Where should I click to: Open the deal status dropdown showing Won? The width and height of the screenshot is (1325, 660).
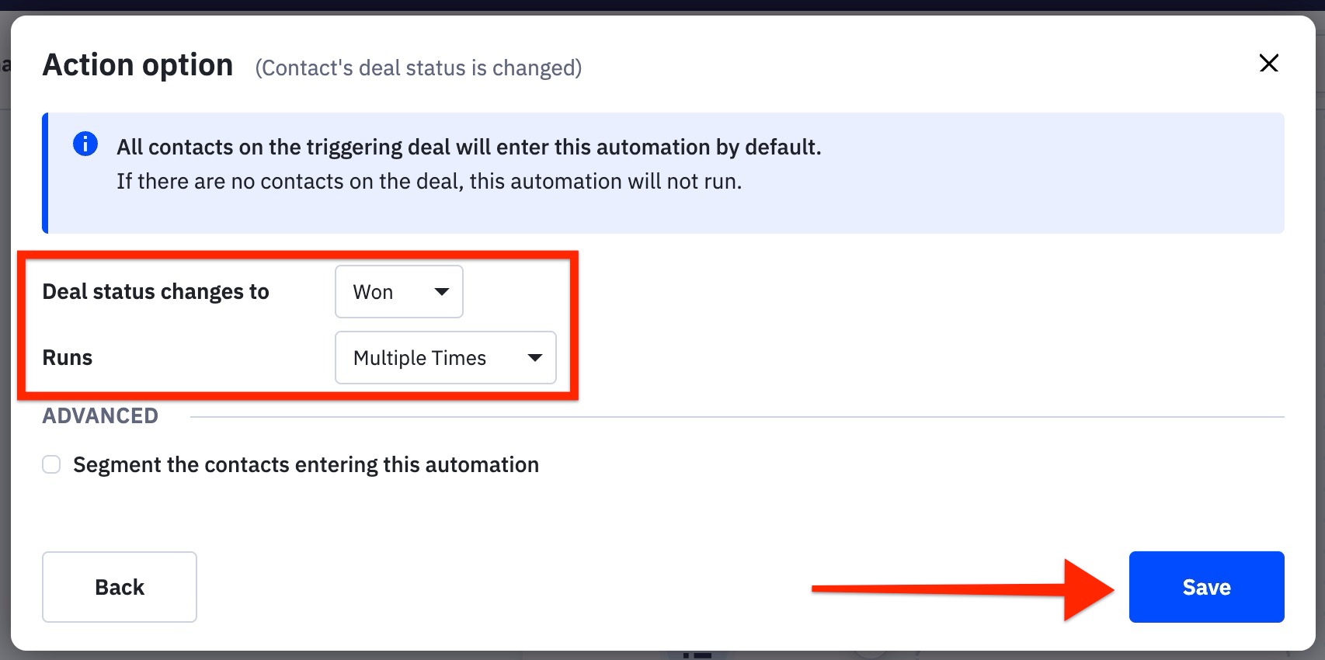tap(398, 291)
